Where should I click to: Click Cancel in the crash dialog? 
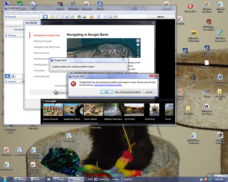tap(149, 92)
